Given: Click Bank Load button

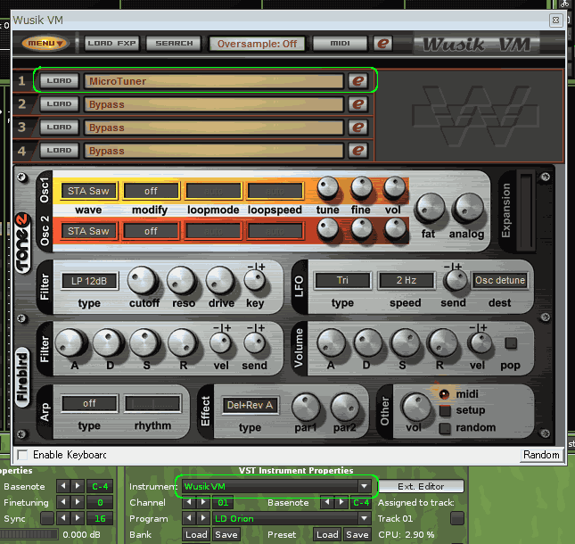Looking at the screenshot, I should point(196,535).
